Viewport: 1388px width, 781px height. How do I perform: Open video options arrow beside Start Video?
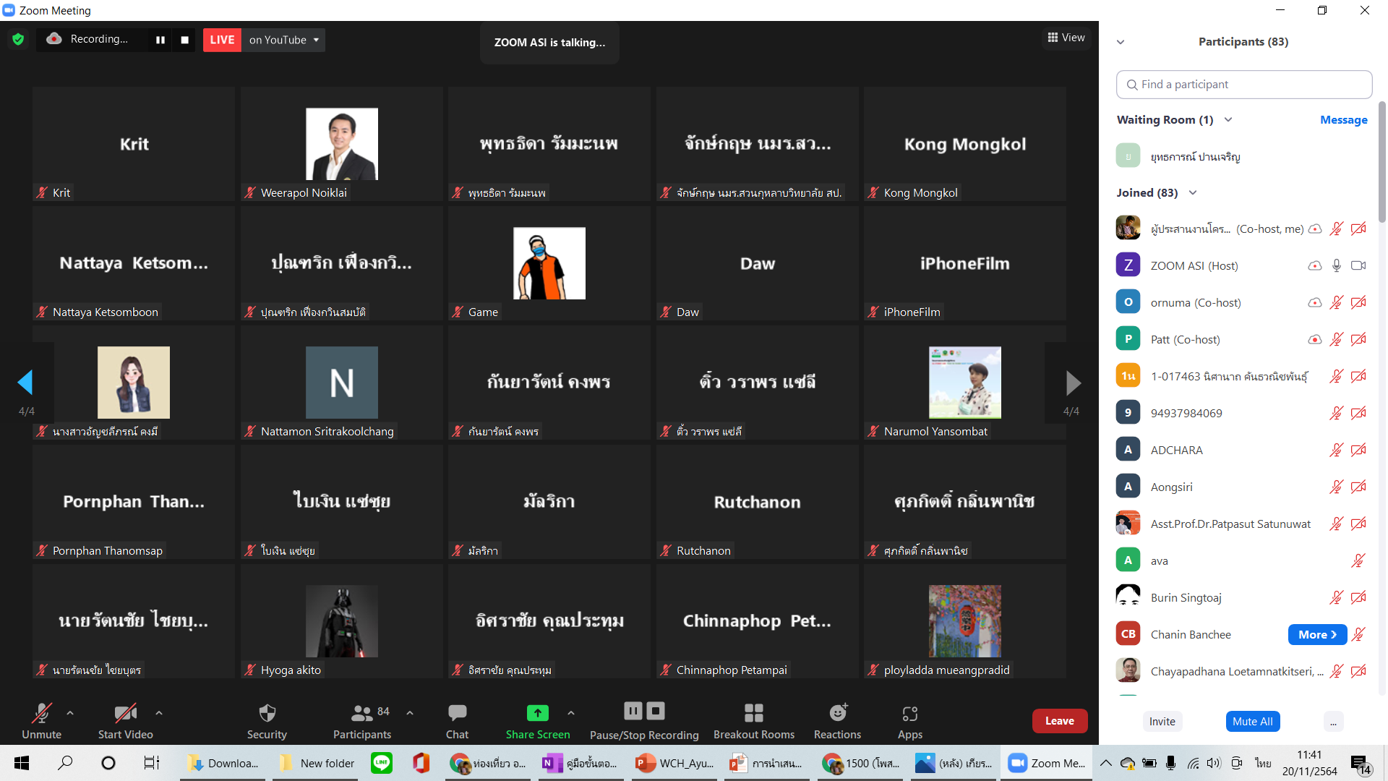(x=159, y=713)
